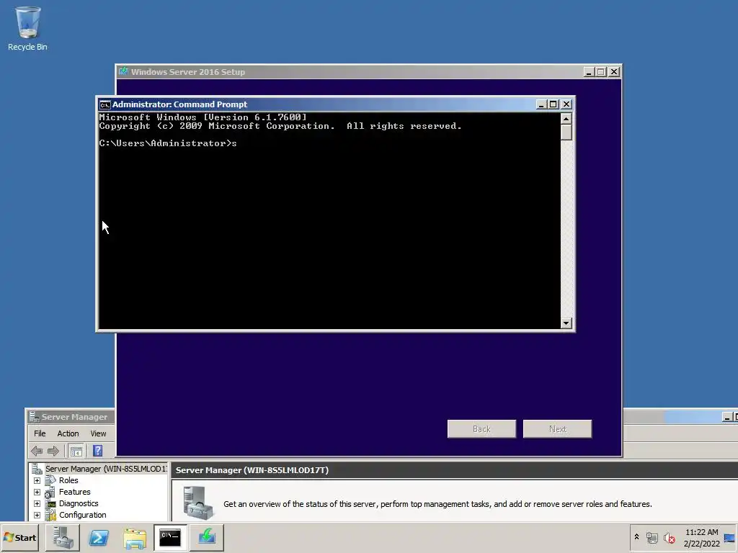Click the Diagnostics node icon
The height and width of the screenshot is (553, 738).
[x=51, y=503]
